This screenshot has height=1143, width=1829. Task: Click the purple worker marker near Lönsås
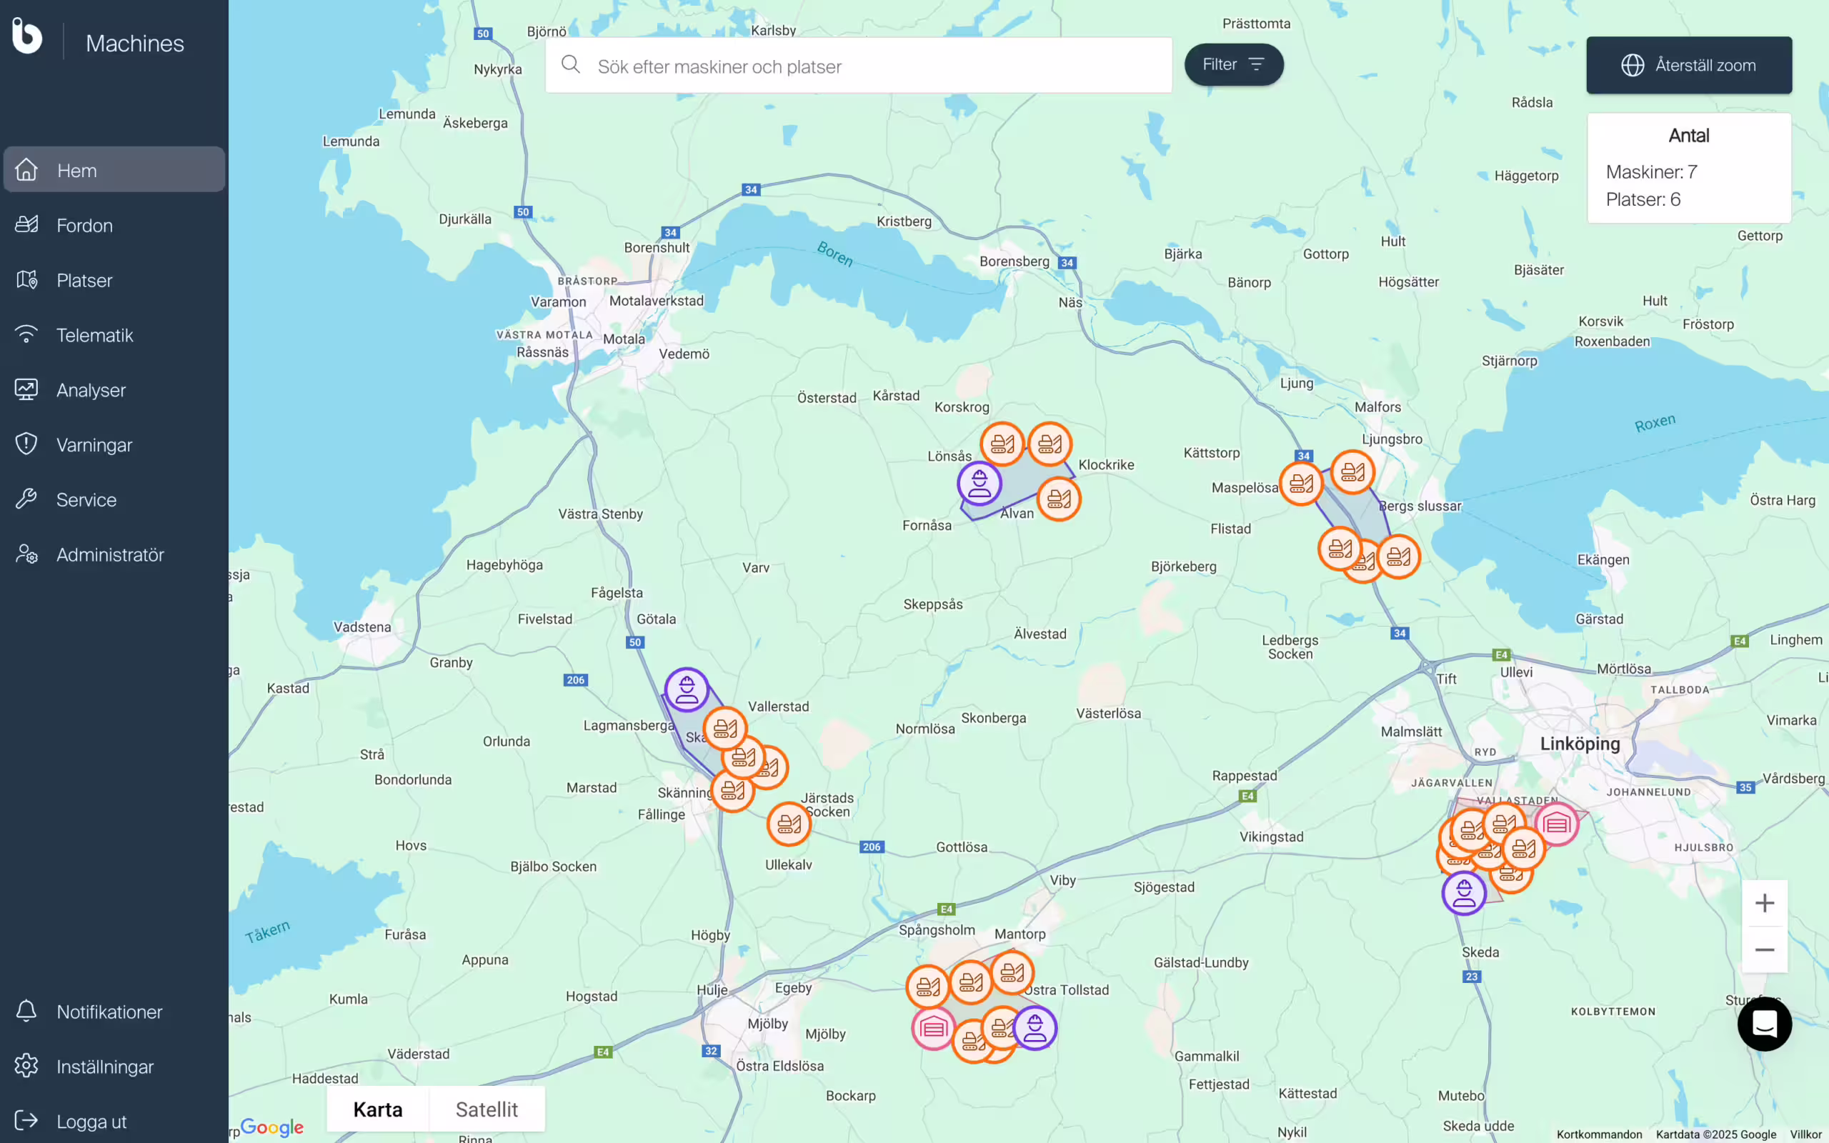click(x=979, y=483)
